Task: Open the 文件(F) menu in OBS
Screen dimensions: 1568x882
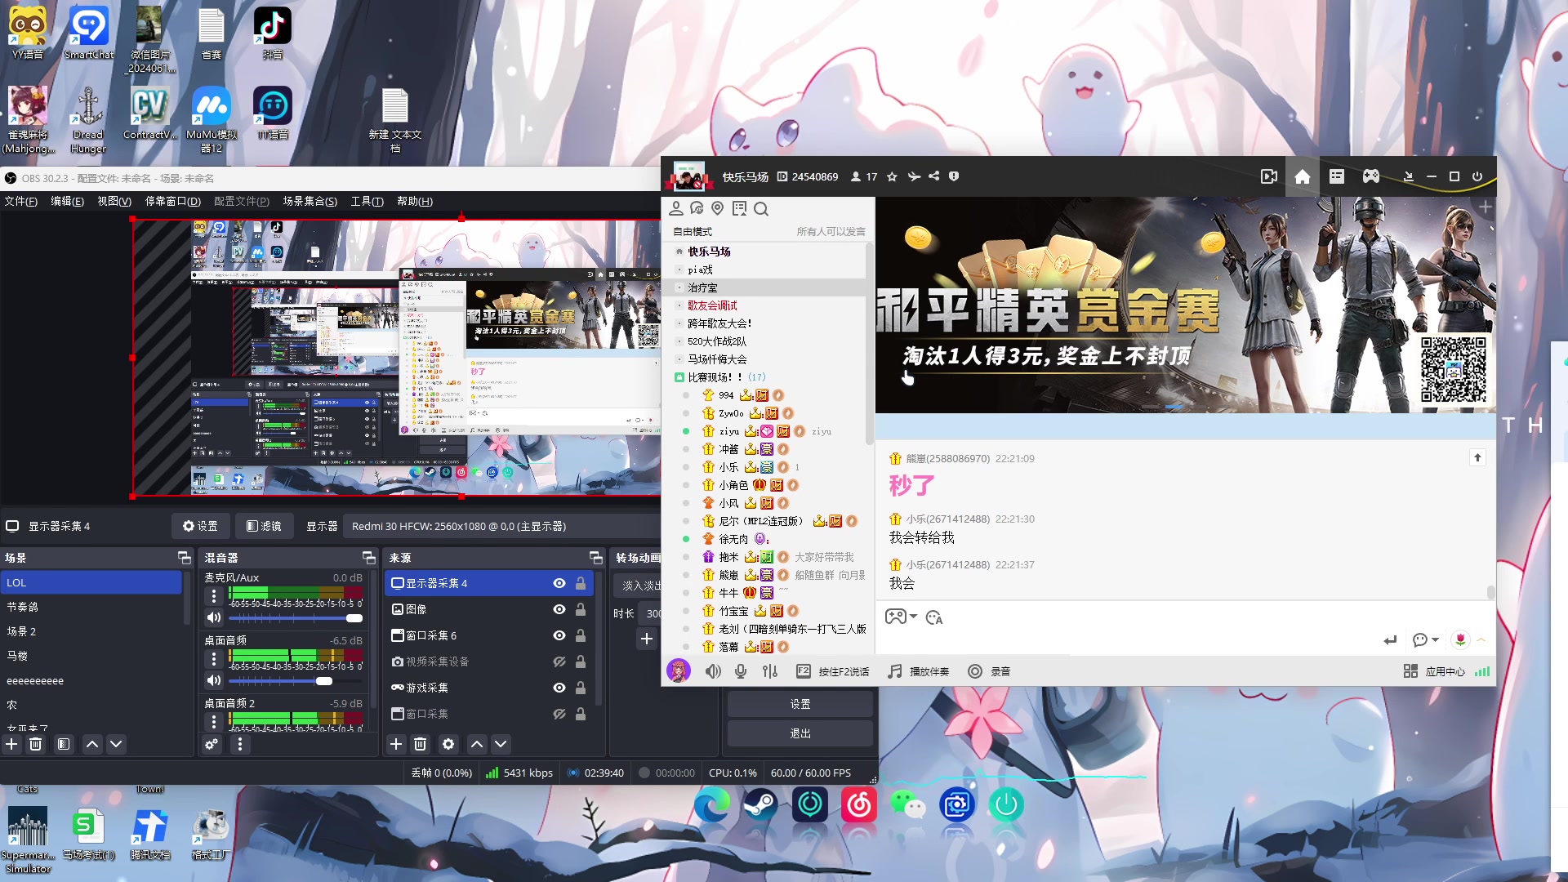Action: coord(21,201)
